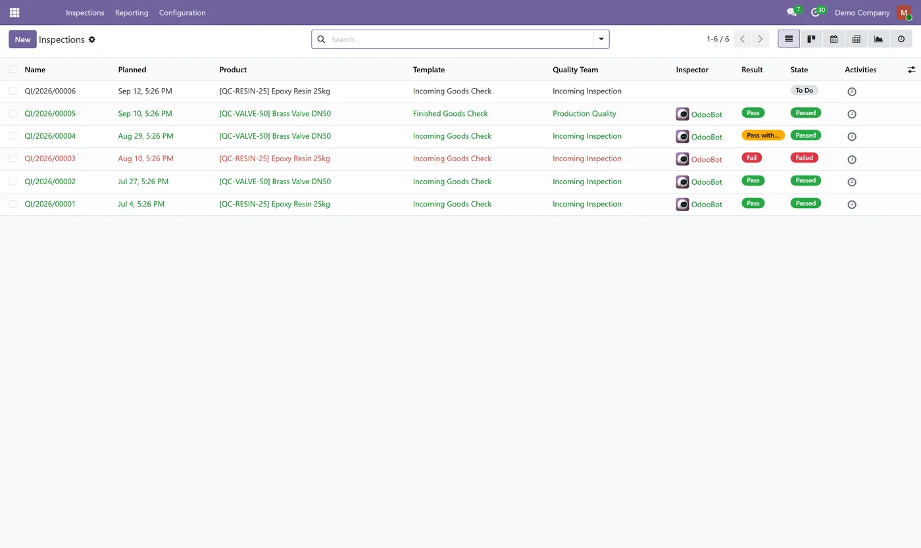The width and height of the screenshot is (921, 548).
Task: Open inspection QI/2026/00004
Action: tap(50, 136)
